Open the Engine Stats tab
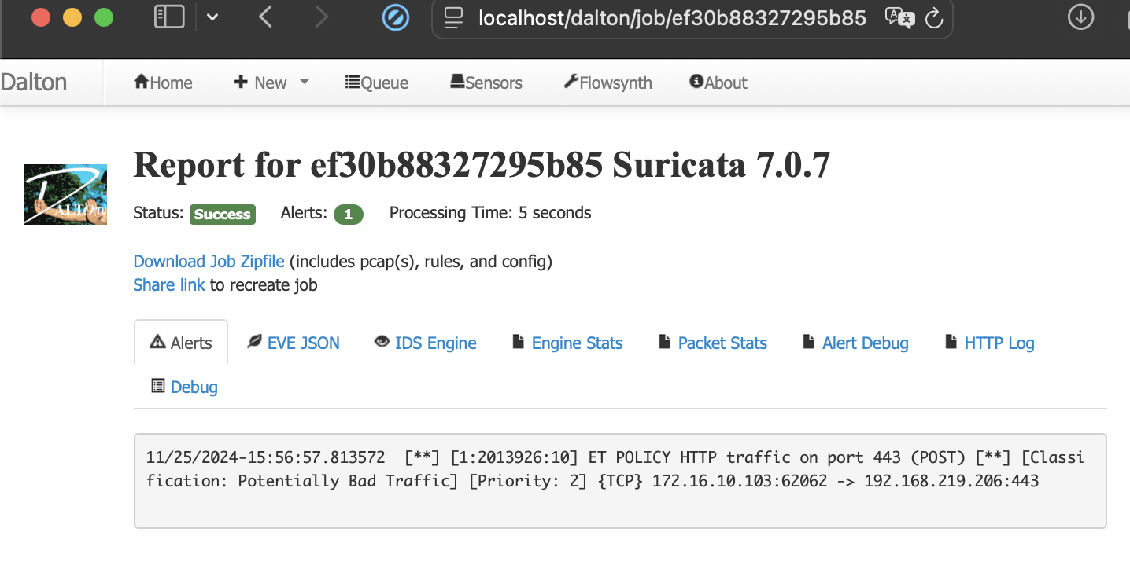This screenshot has height=569, width=1130. [x=567, y=343]
